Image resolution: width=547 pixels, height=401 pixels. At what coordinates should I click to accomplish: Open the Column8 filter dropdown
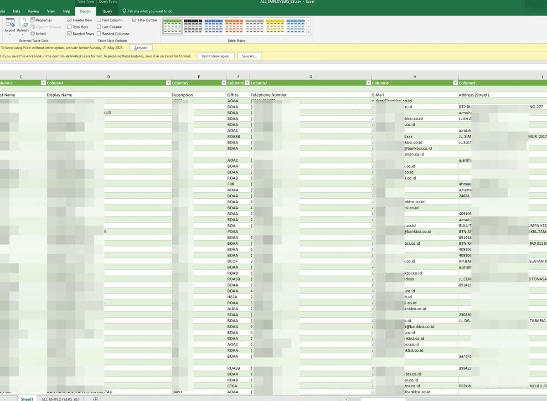(x=455, y=83)
